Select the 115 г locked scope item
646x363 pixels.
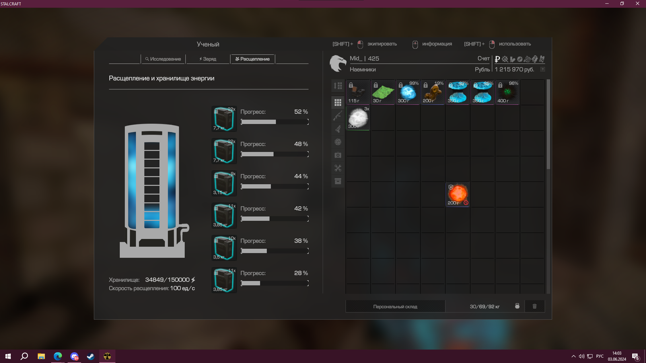click(358, 92)
